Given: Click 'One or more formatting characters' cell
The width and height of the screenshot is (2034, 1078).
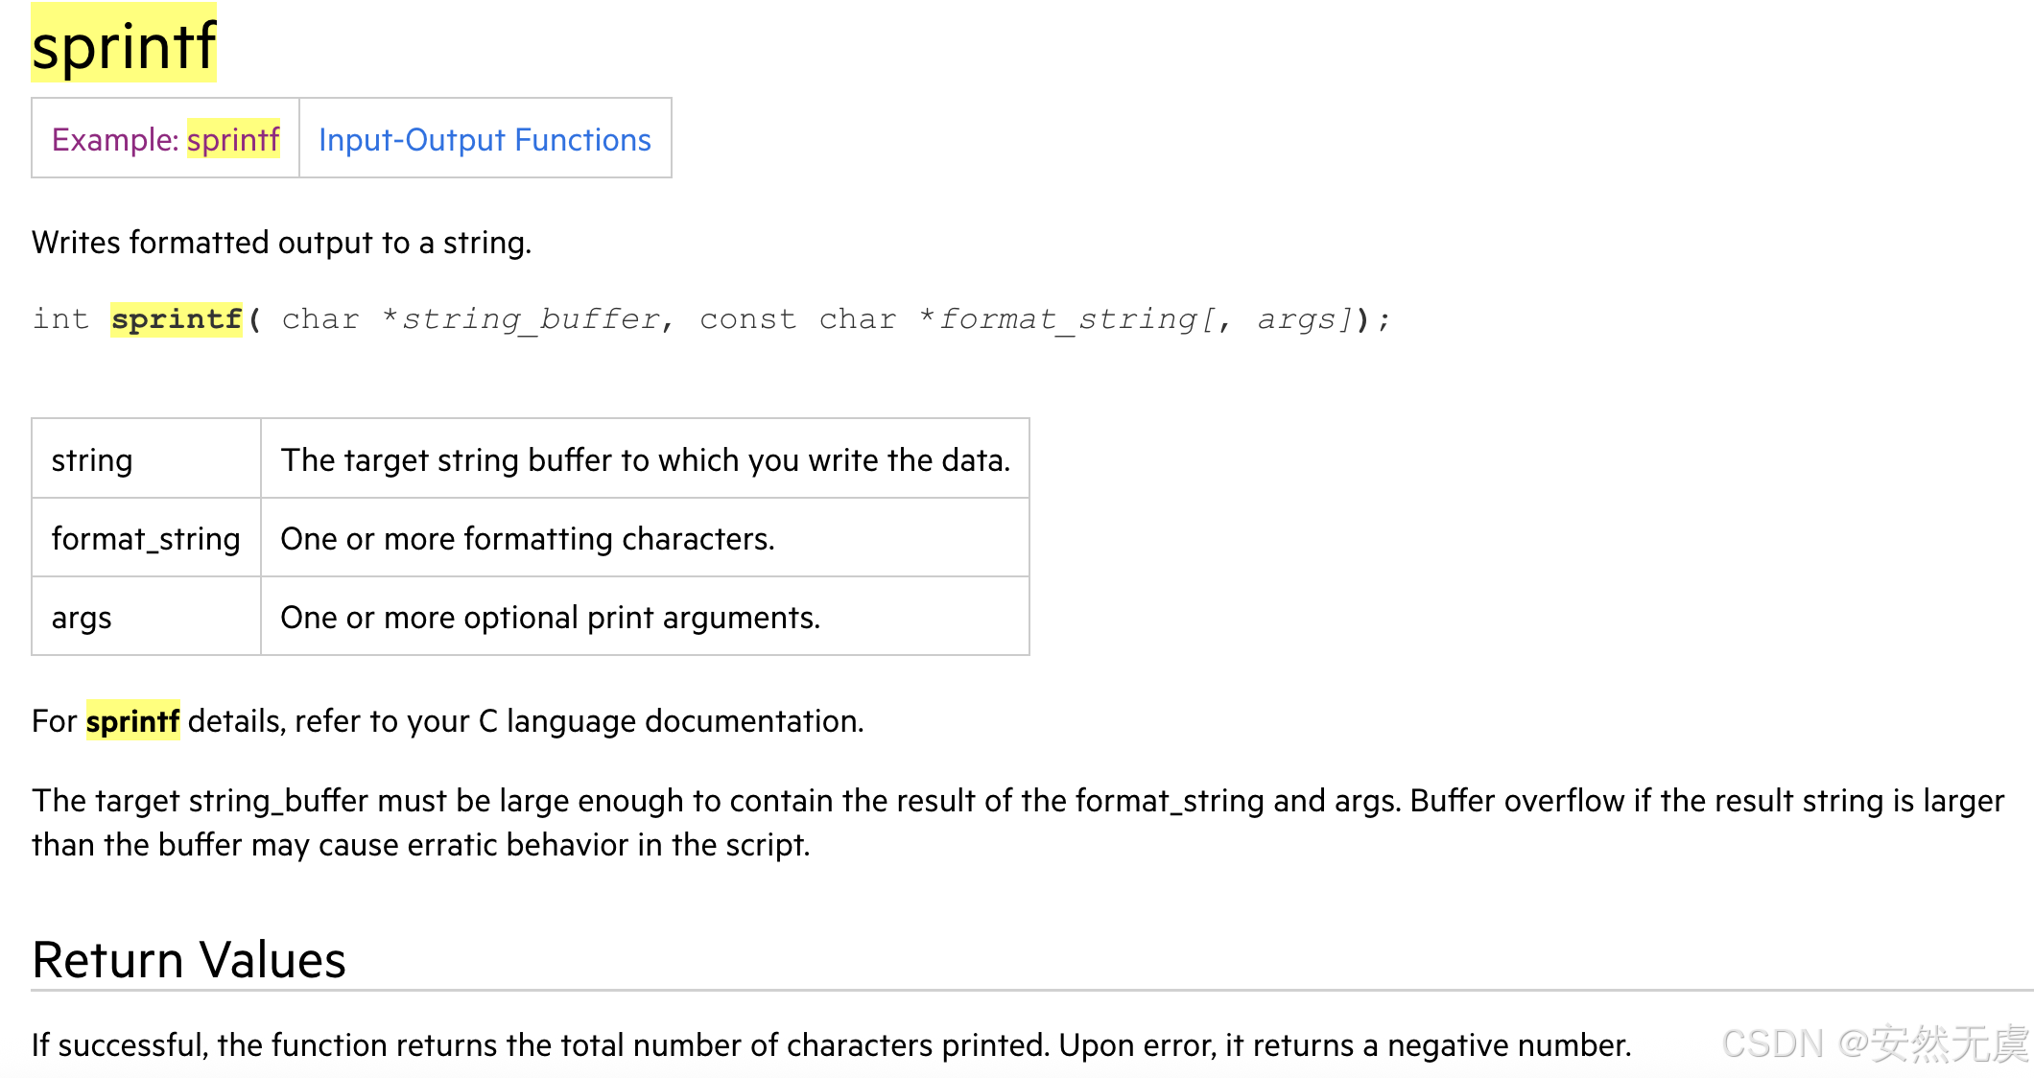Looking at the screenshot, I should pyautogui.click(x=527, y=539).
